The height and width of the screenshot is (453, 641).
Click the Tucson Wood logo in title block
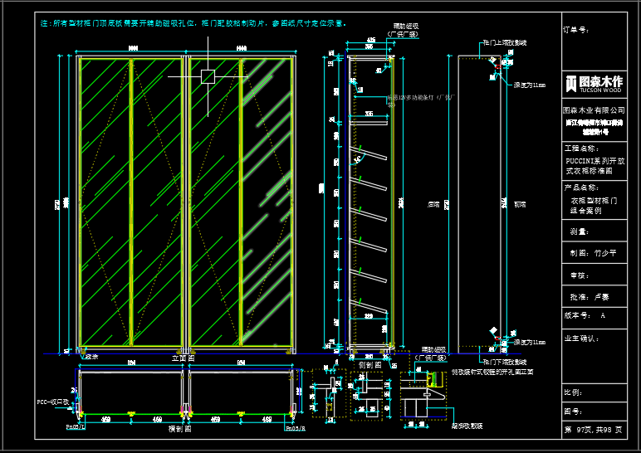(593, 82)
